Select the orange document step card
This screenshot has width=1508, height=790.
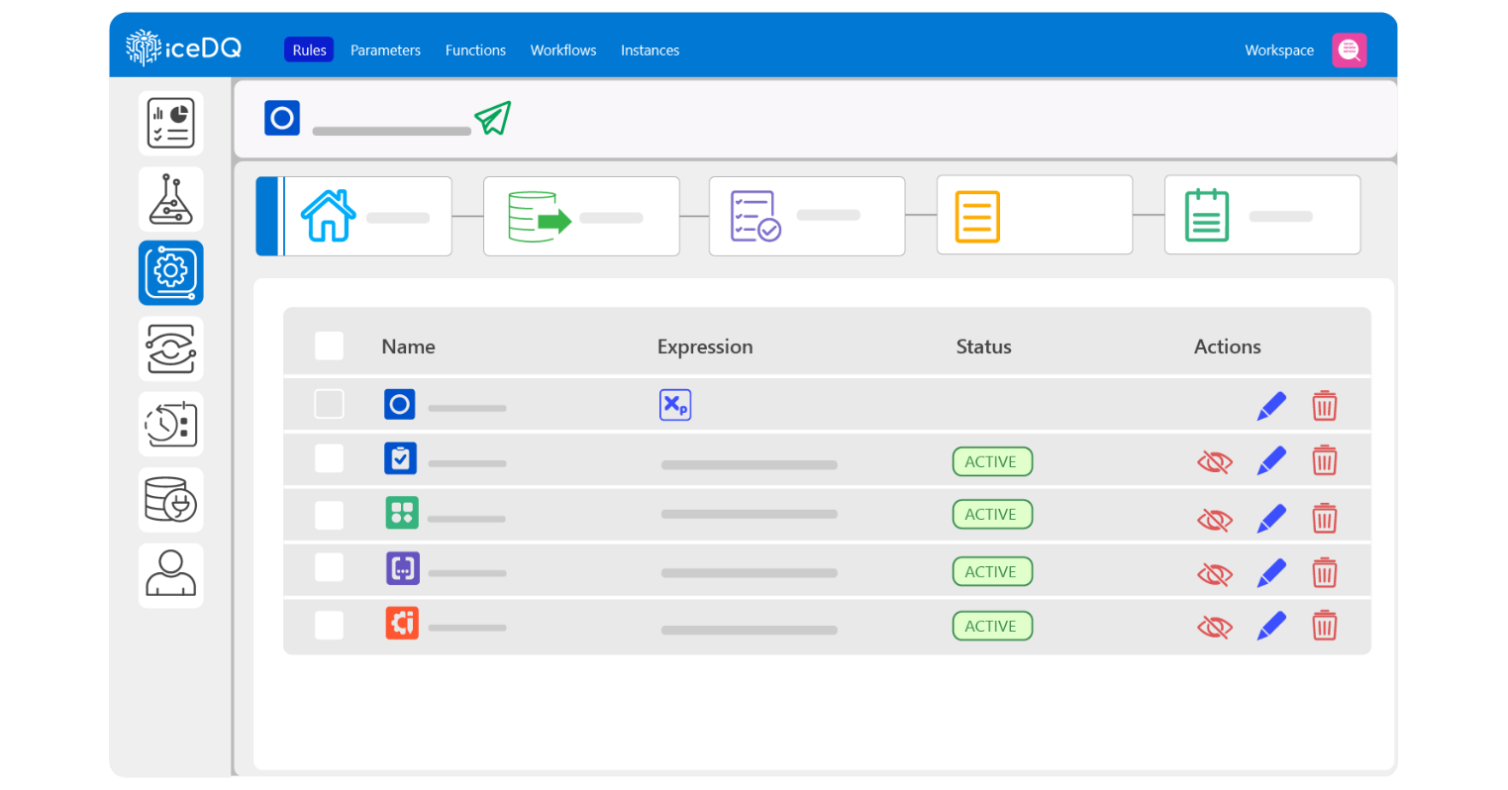1035,215
